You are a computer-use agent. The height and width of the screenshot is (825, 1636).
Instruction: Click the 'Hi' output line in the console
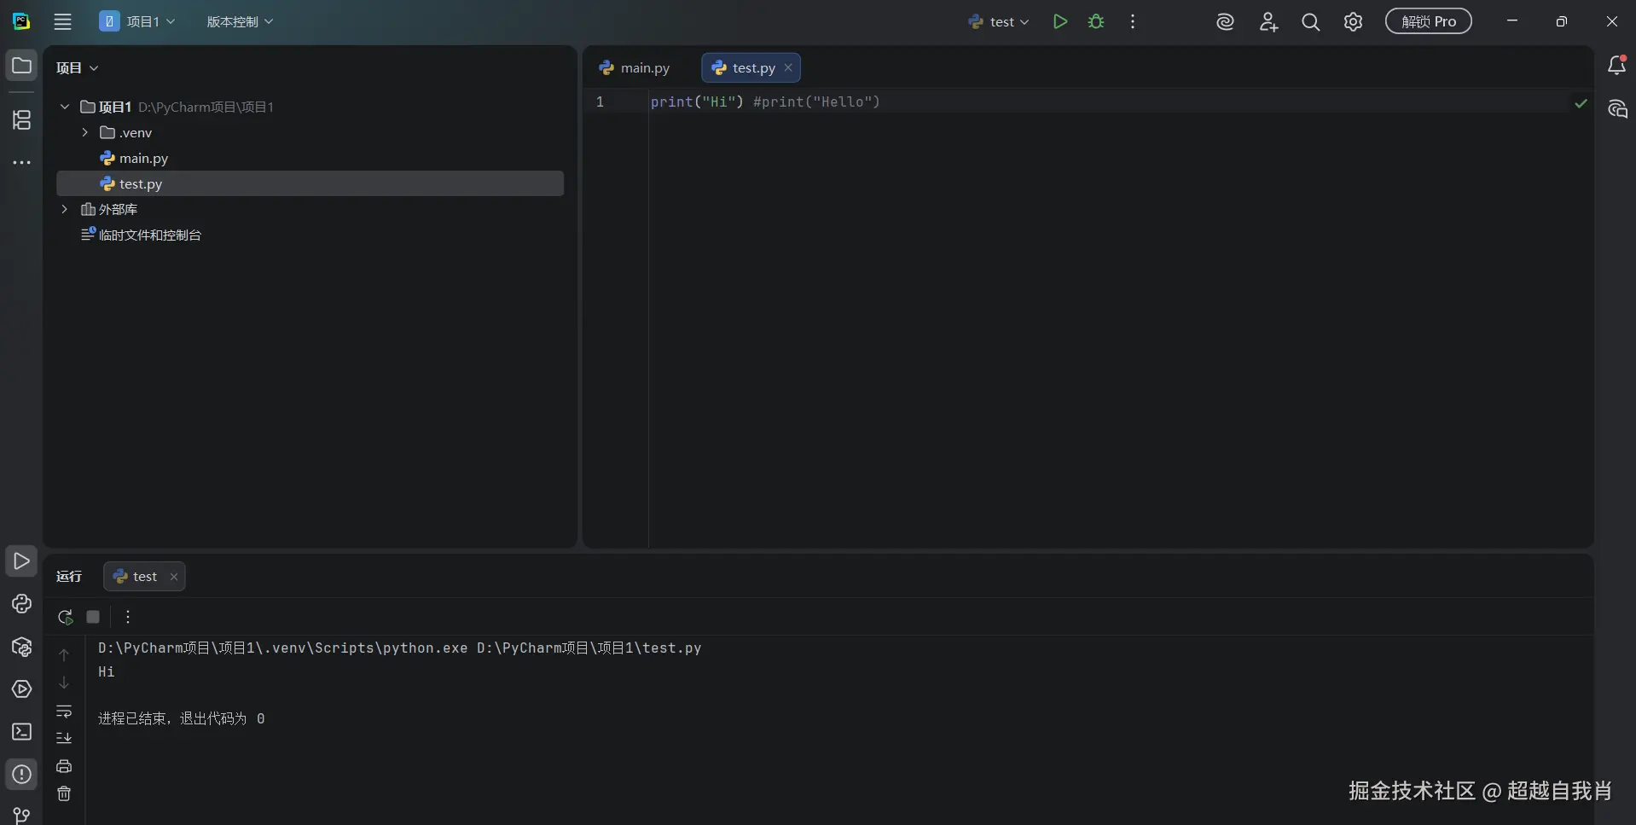106,672
